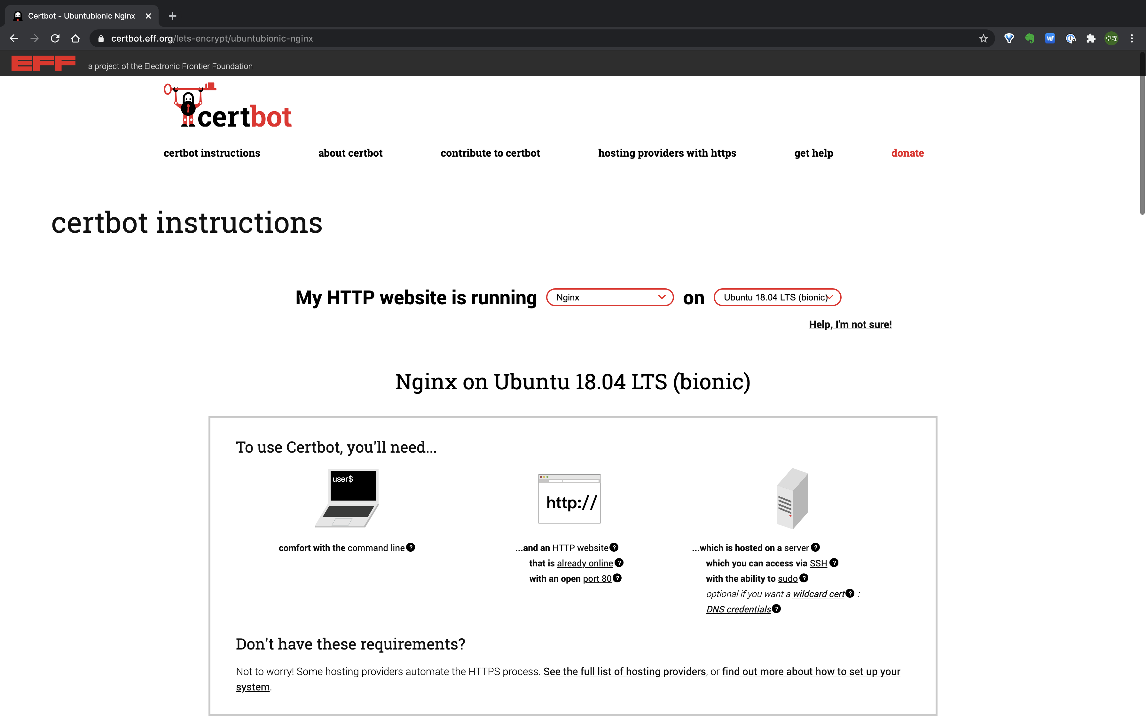Click the red EFF logo
The image size is (1146, 716).
click(x=43, y=63)
